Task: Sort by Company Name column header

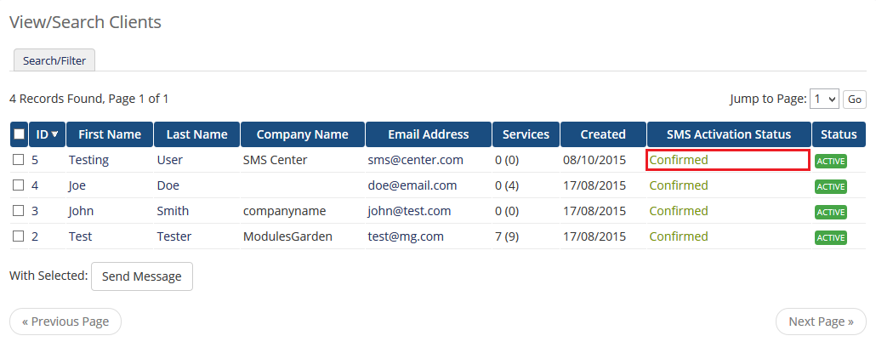Action: click(302, 134)
